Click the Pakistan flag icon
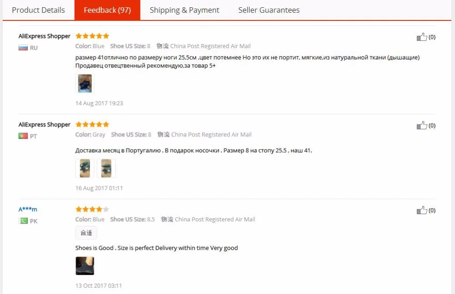The image size is (455, 294). click(x=23, y=221)
